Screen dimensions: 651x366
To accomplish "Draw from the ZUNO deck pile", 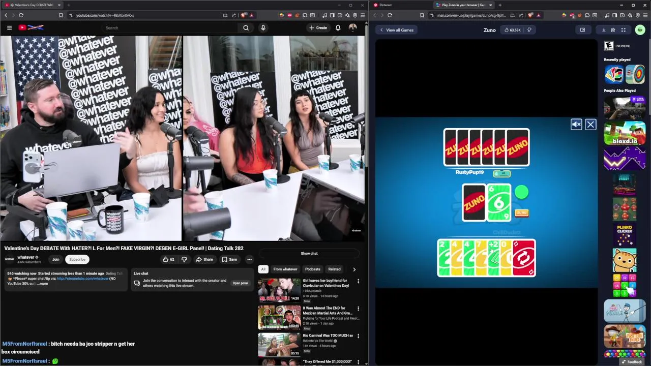I will click(474, 203).
